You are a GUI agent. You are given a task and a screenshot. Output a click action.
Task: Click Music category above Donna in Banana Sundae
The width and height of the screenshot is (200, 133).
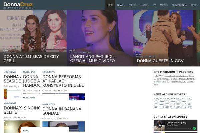coord(45,104)
